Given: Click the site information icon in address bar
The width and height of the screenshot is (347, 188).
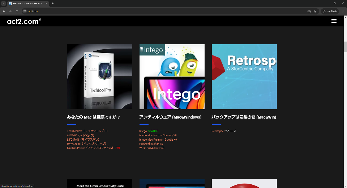Looking at the screenshot, I should [x=25, y=11].
